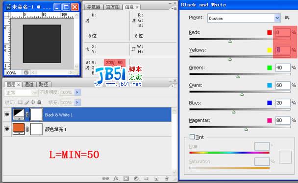Click the link layers icon in Layers panel

105,179
